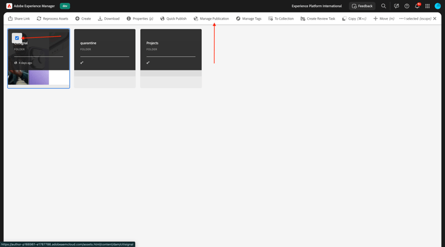Open the user profile avatar
The height and width of the screenshot is (247, 445).
click(x=438, y=6)
